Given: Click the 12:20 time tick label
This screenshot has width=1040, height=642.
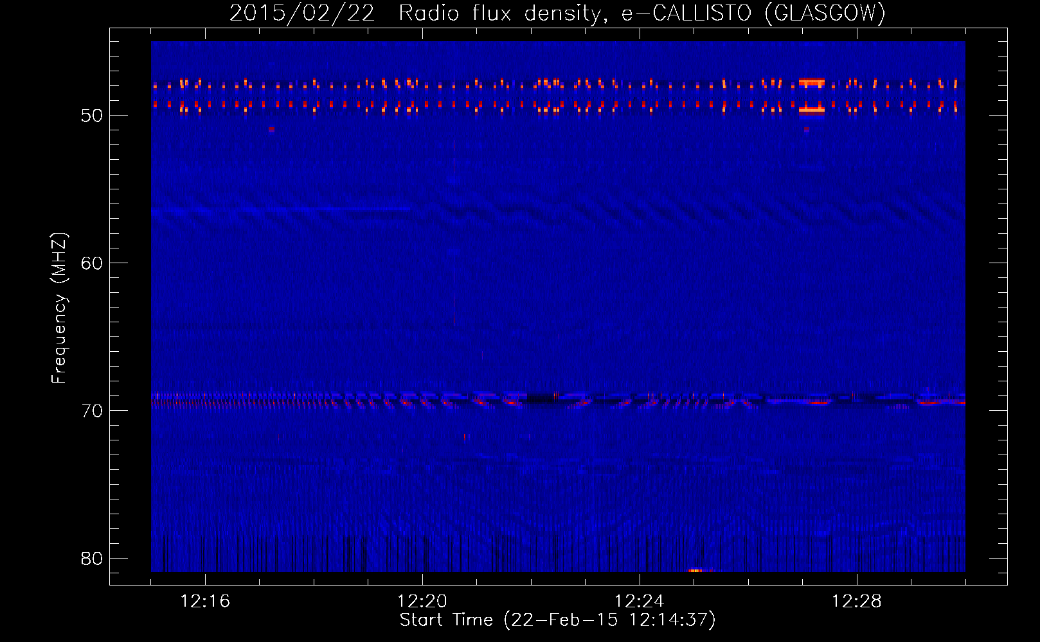Looking at the screenshot, I should (422, 602).
